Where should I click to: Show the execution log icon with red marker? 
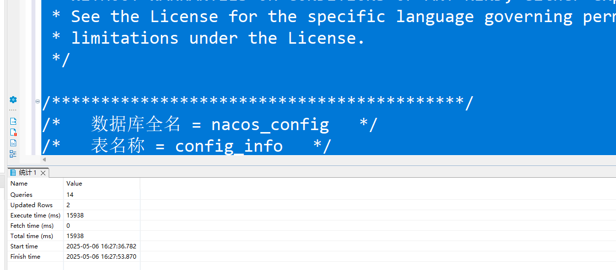tap(13, 132)
